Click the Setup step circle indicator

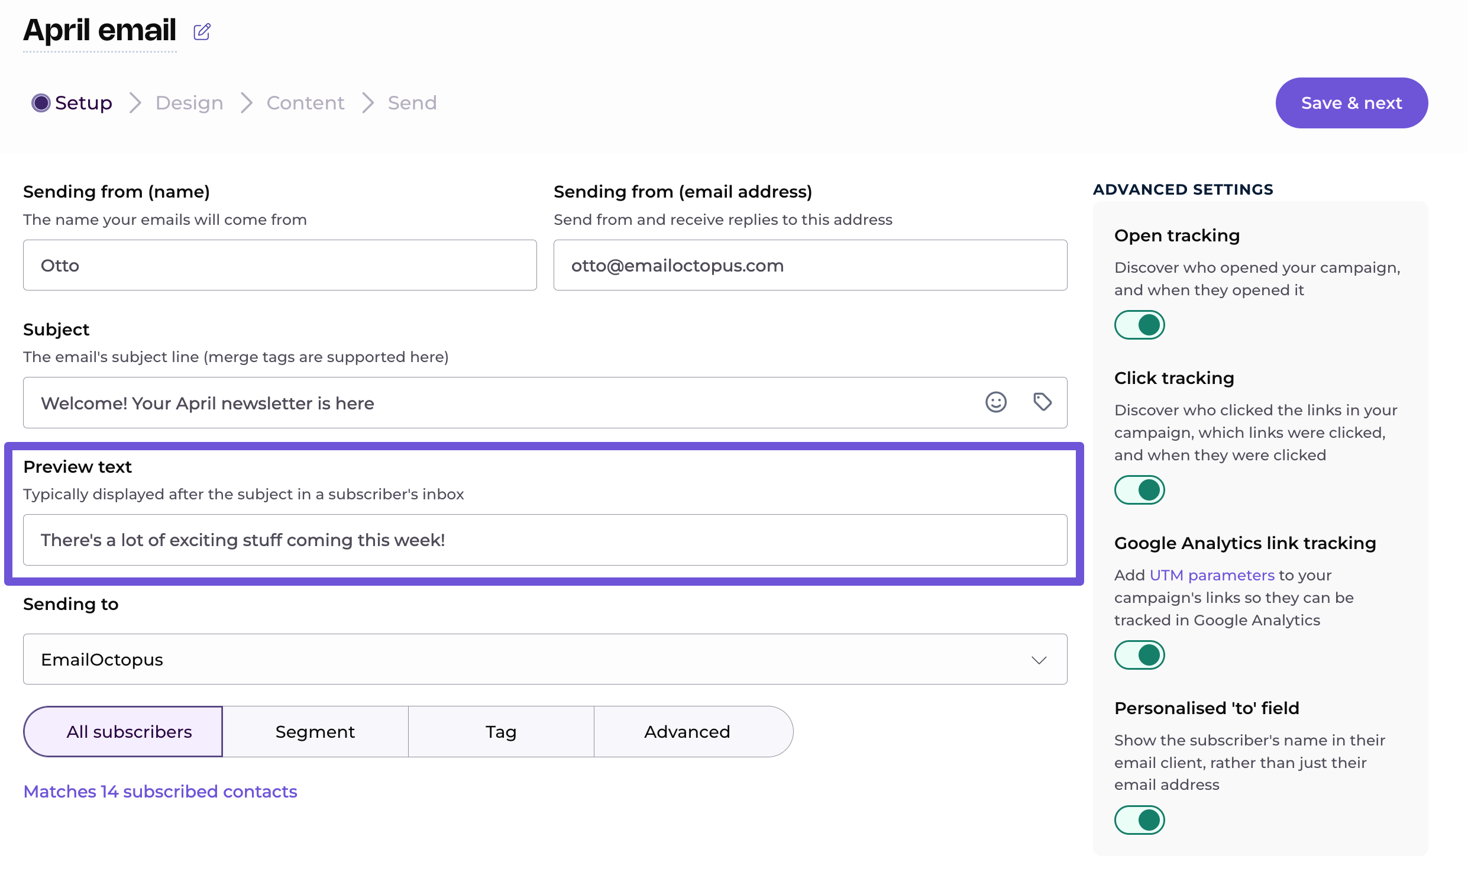click(x=41, y=103)
